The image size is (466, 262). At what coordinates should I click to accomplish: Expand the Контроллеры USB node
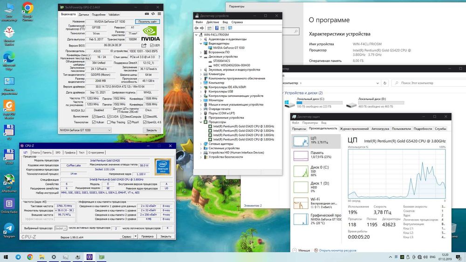click(201, 91)
